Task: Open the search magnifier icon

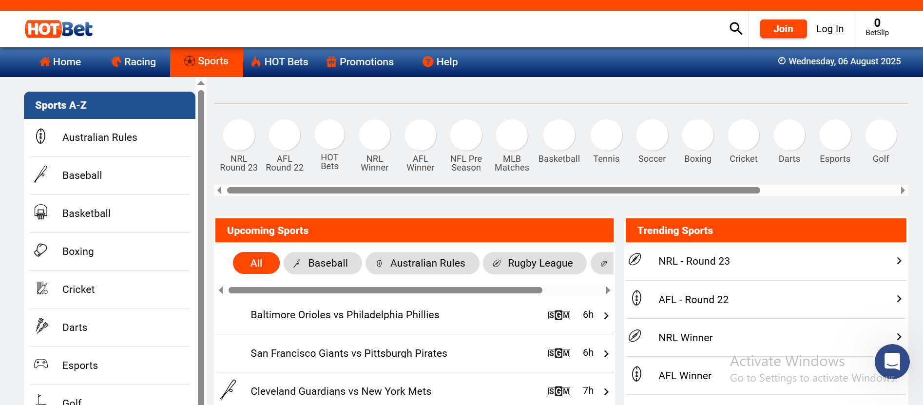Action: click(736, 29)
